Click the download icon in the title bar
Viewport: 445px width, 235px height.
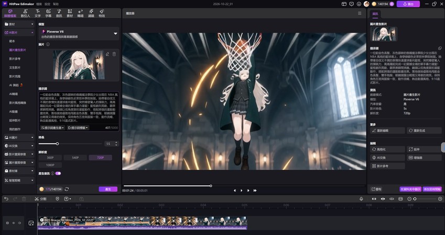coord(359,4)
